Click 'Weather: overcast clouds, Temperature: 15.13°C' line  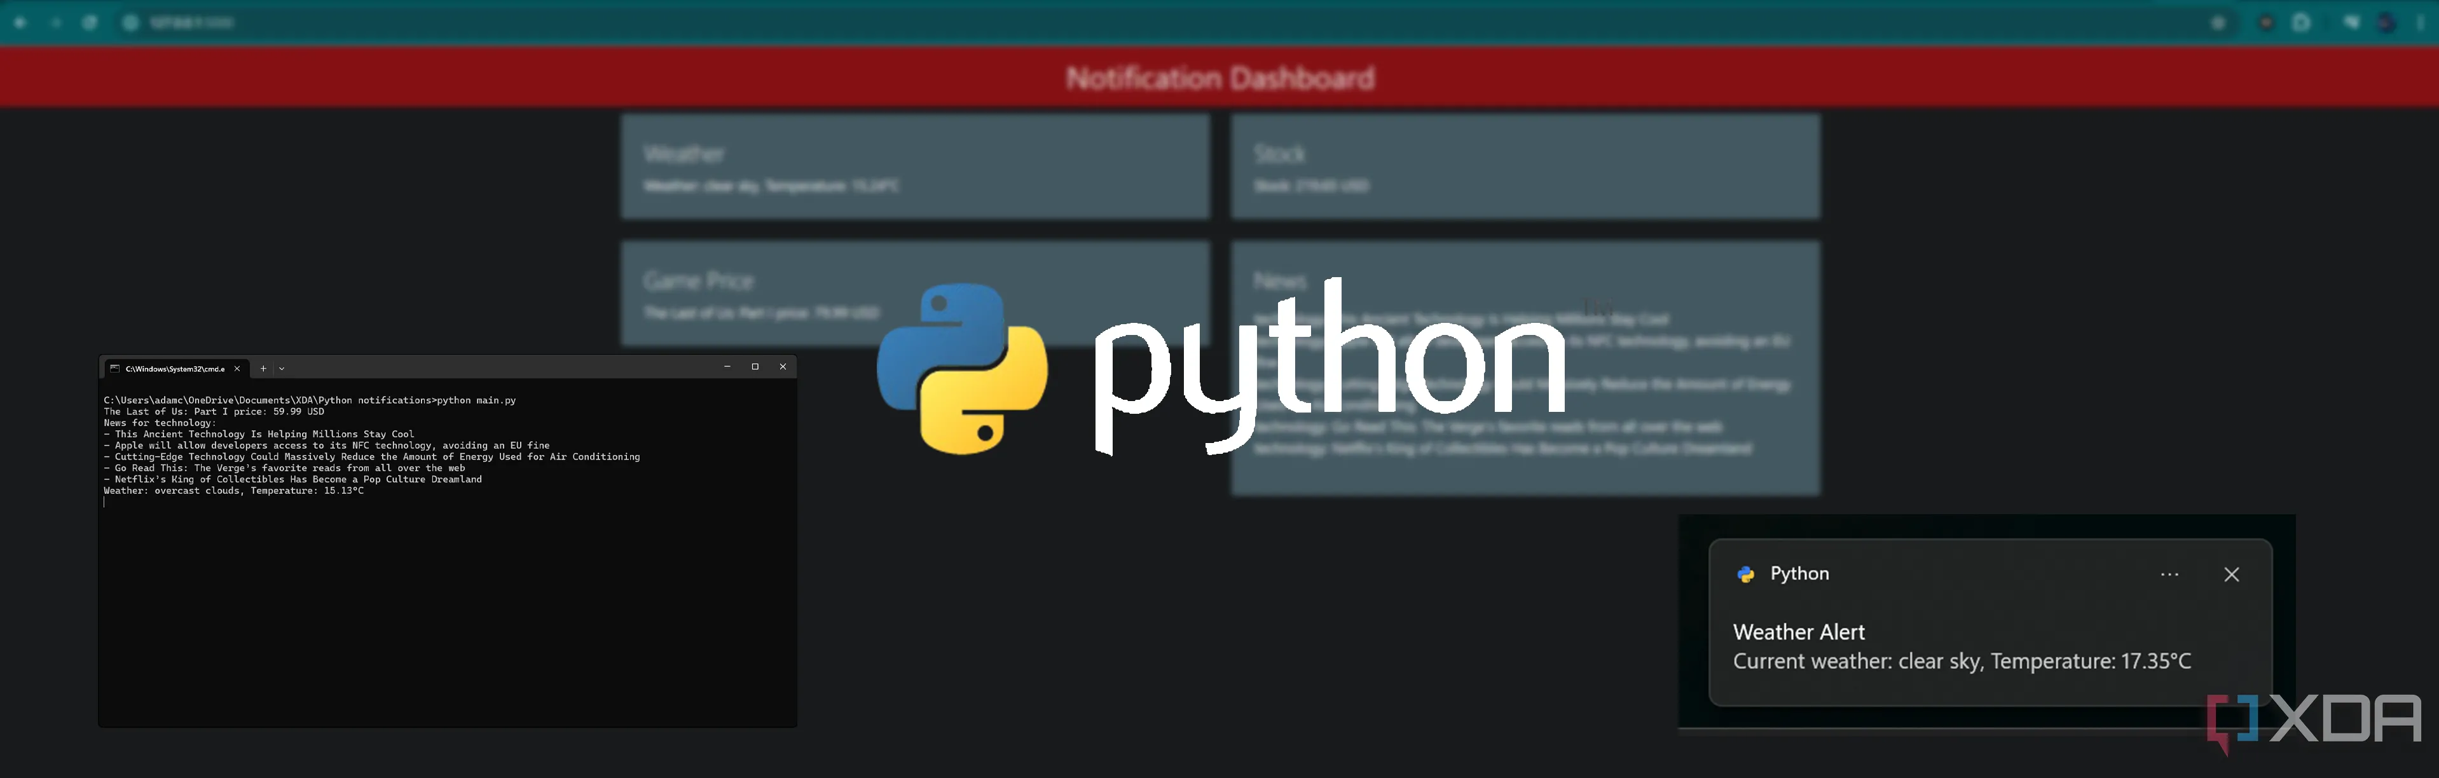pos(234,491)
